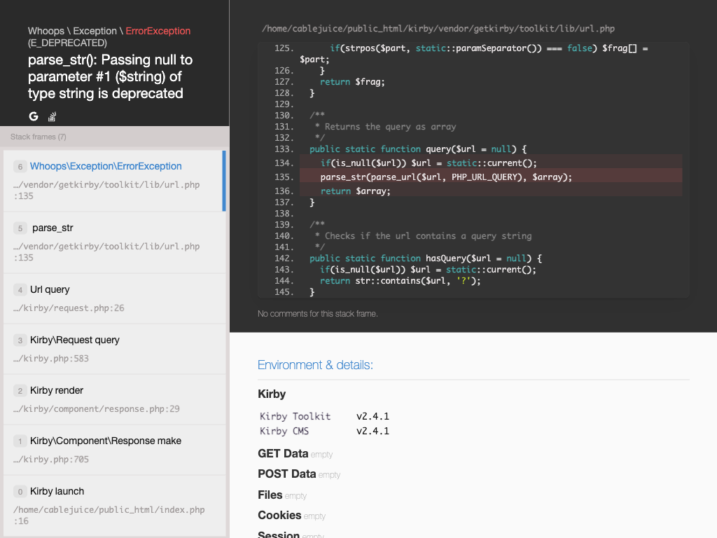
Task: Search the error on Stack Overflow icon
Action: [x=52, y=116]
